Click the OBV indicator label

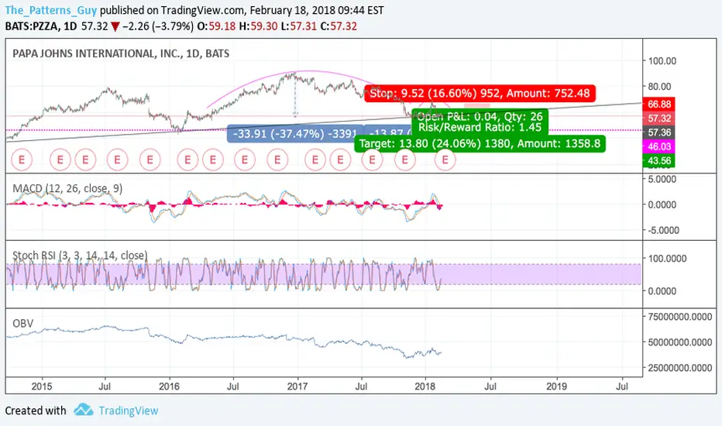pos(23,323)
